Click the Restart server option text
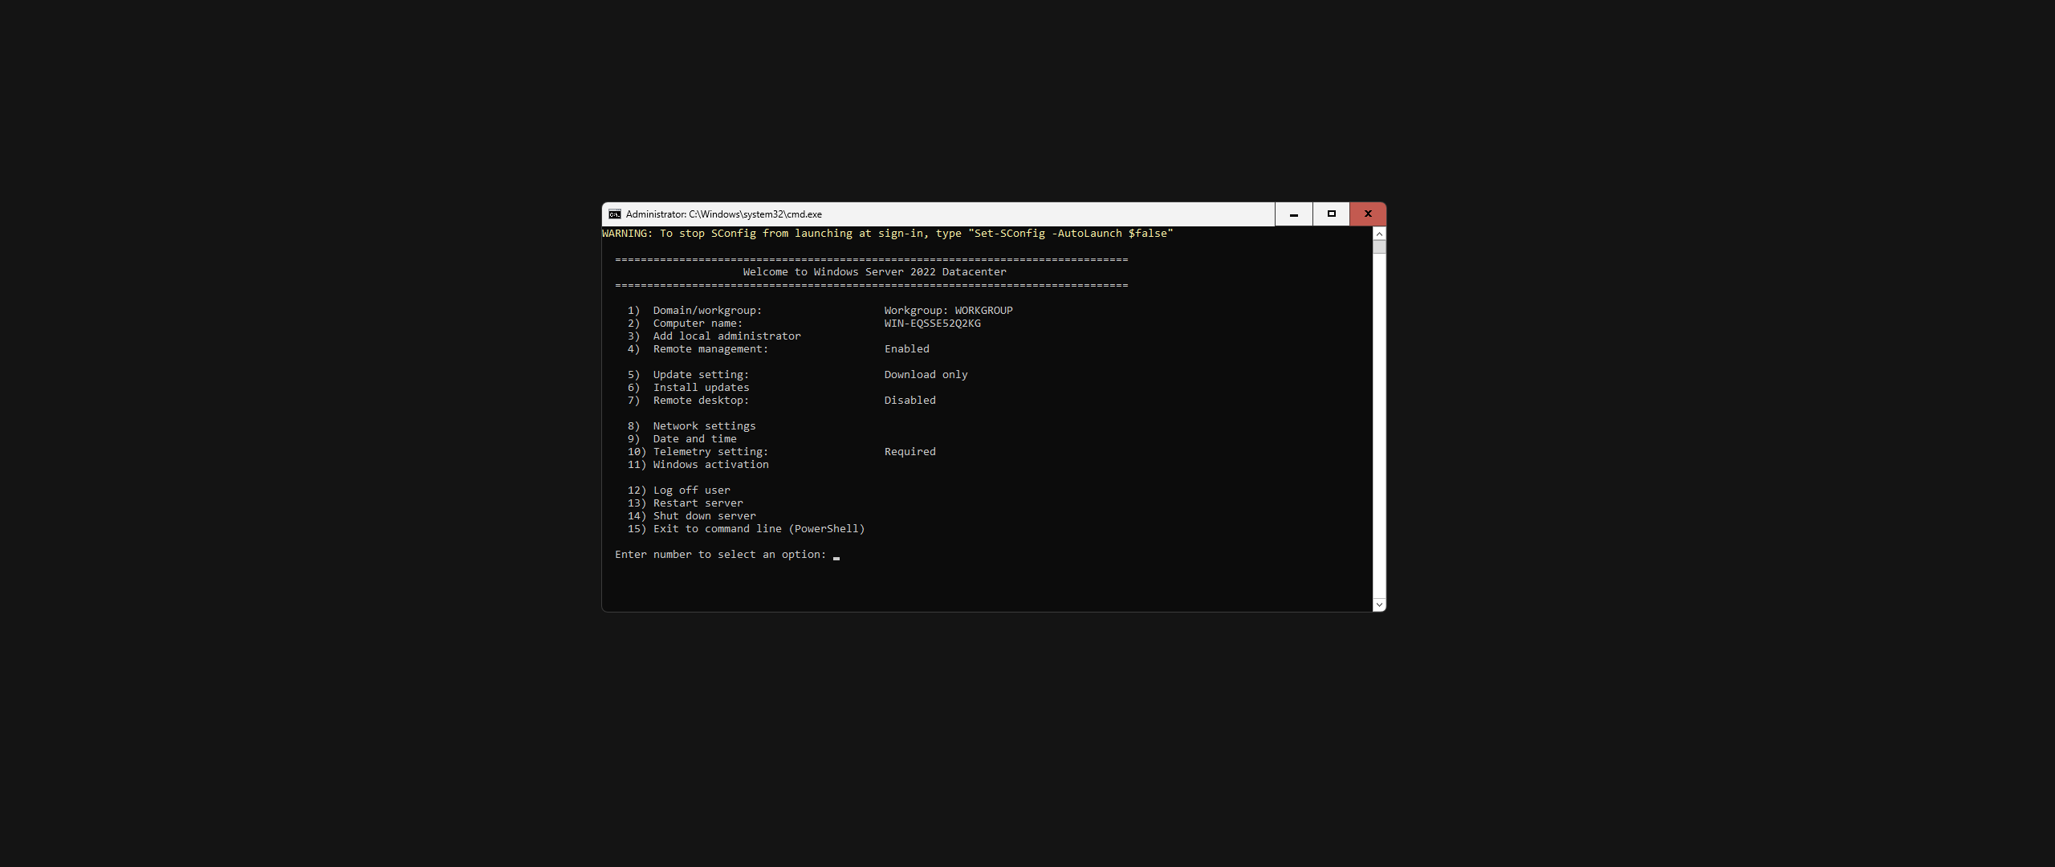The image size is (2055, 867). [x=698, y=503]
